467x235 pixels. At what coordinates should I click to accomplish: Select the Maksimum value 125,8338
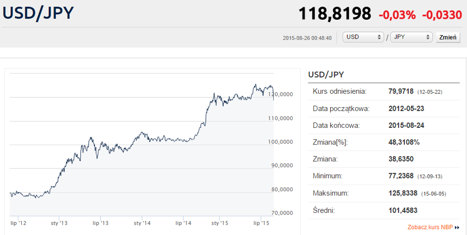tap(402, 193)
